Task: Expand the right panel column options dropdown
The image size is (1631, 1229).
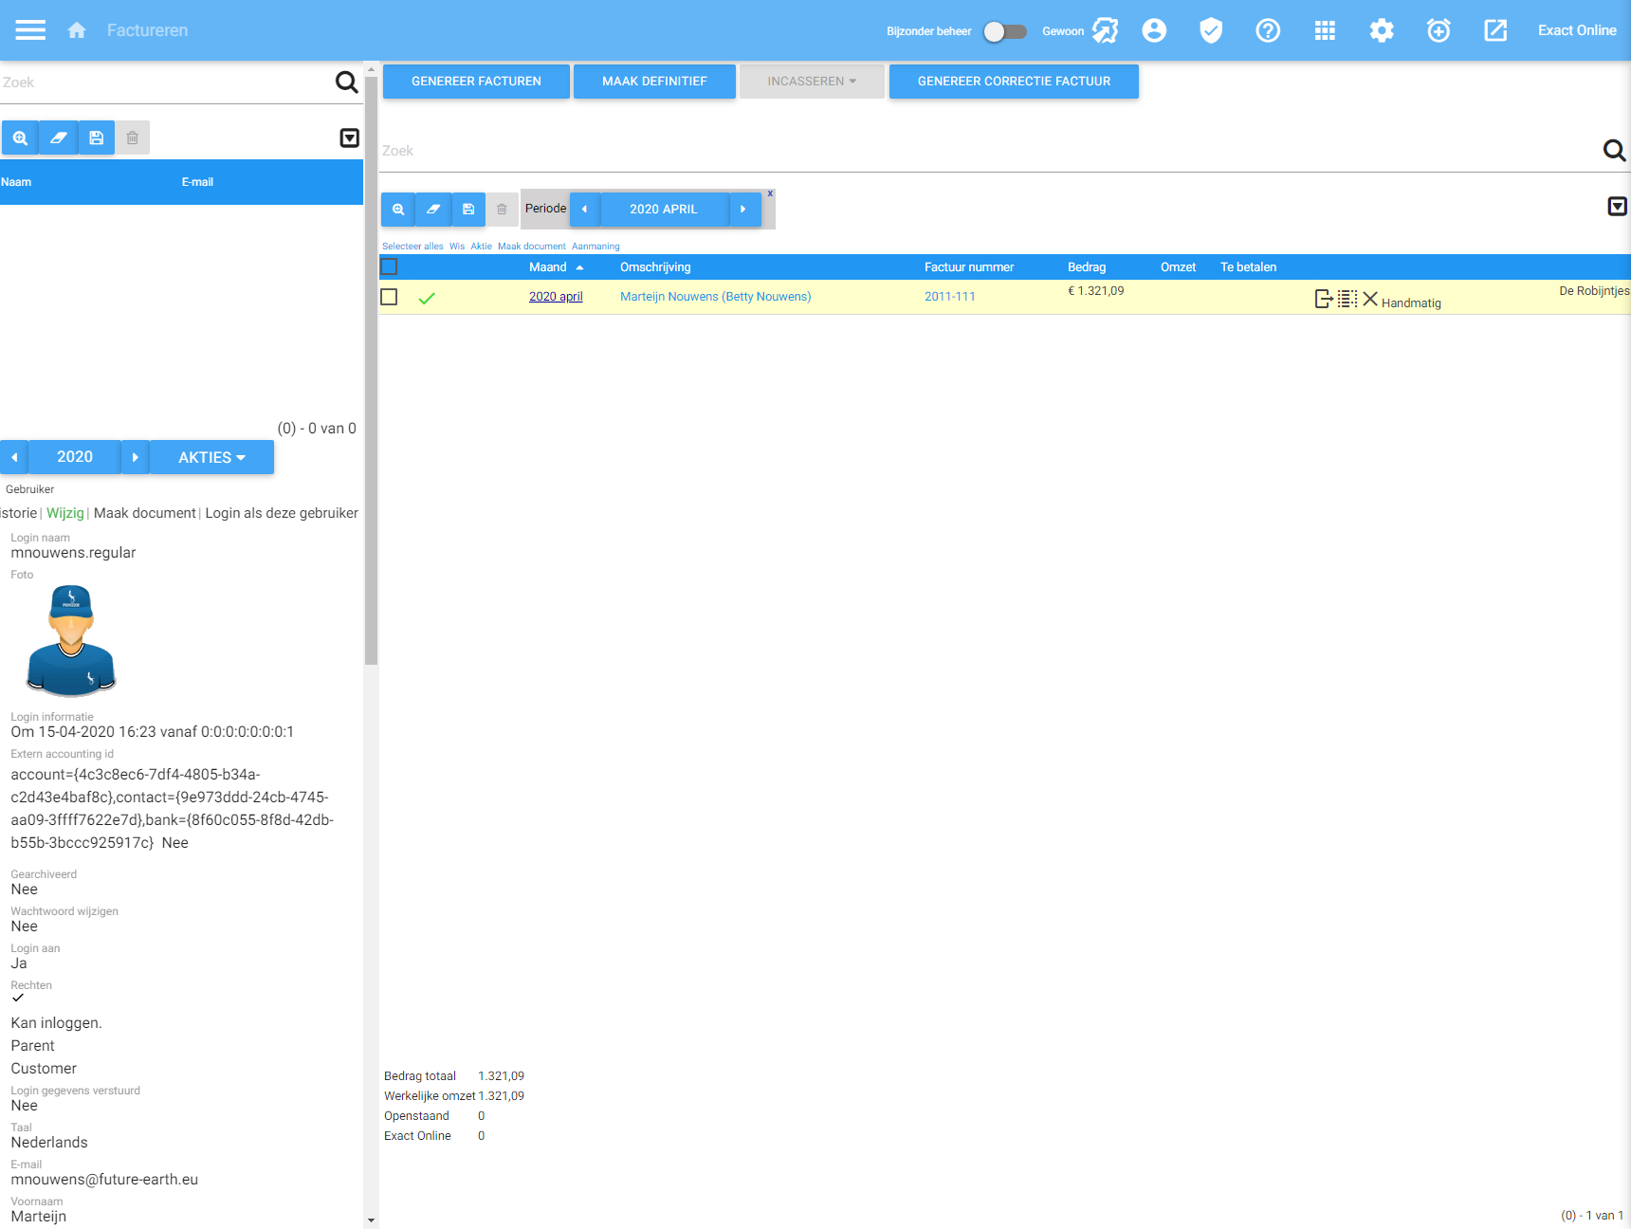Action: coord(1618,207)
